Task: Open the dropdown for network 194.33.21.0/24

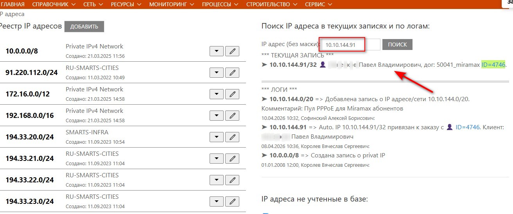Action: (x=217, y=159)
